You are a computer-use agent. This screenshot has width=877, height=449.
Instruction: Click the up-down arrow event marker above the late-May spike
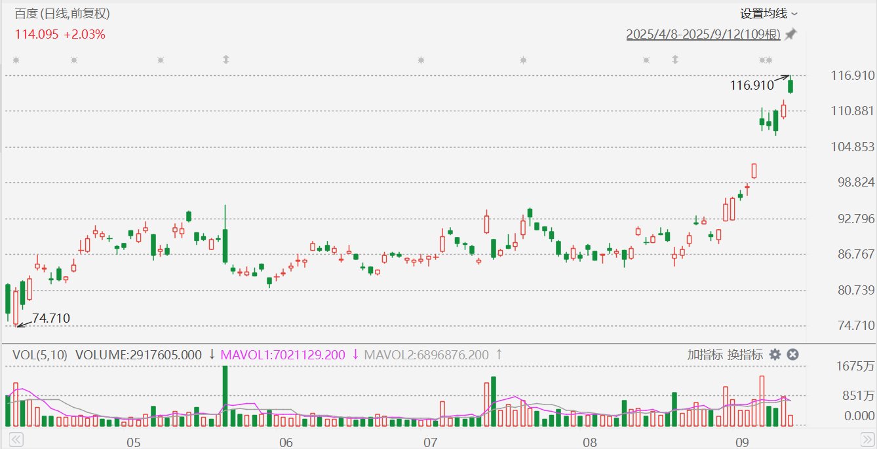[x=225, y=60]
